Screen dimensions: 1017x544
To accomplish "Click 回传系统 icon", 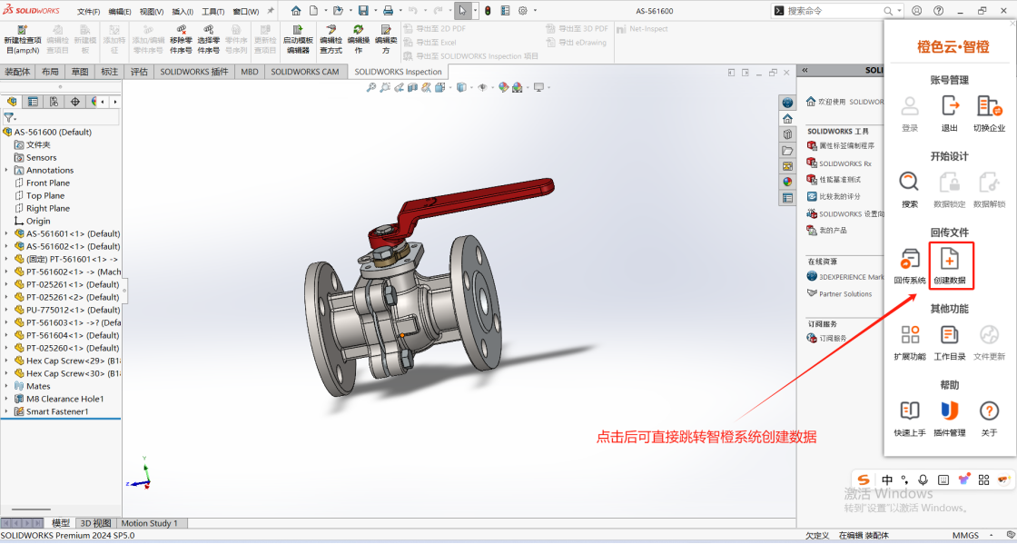I will tap(909, 266).
